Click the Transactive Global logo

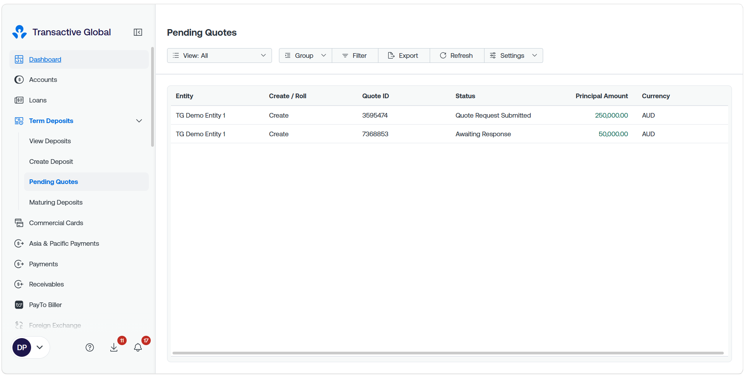tap(19, 32)
